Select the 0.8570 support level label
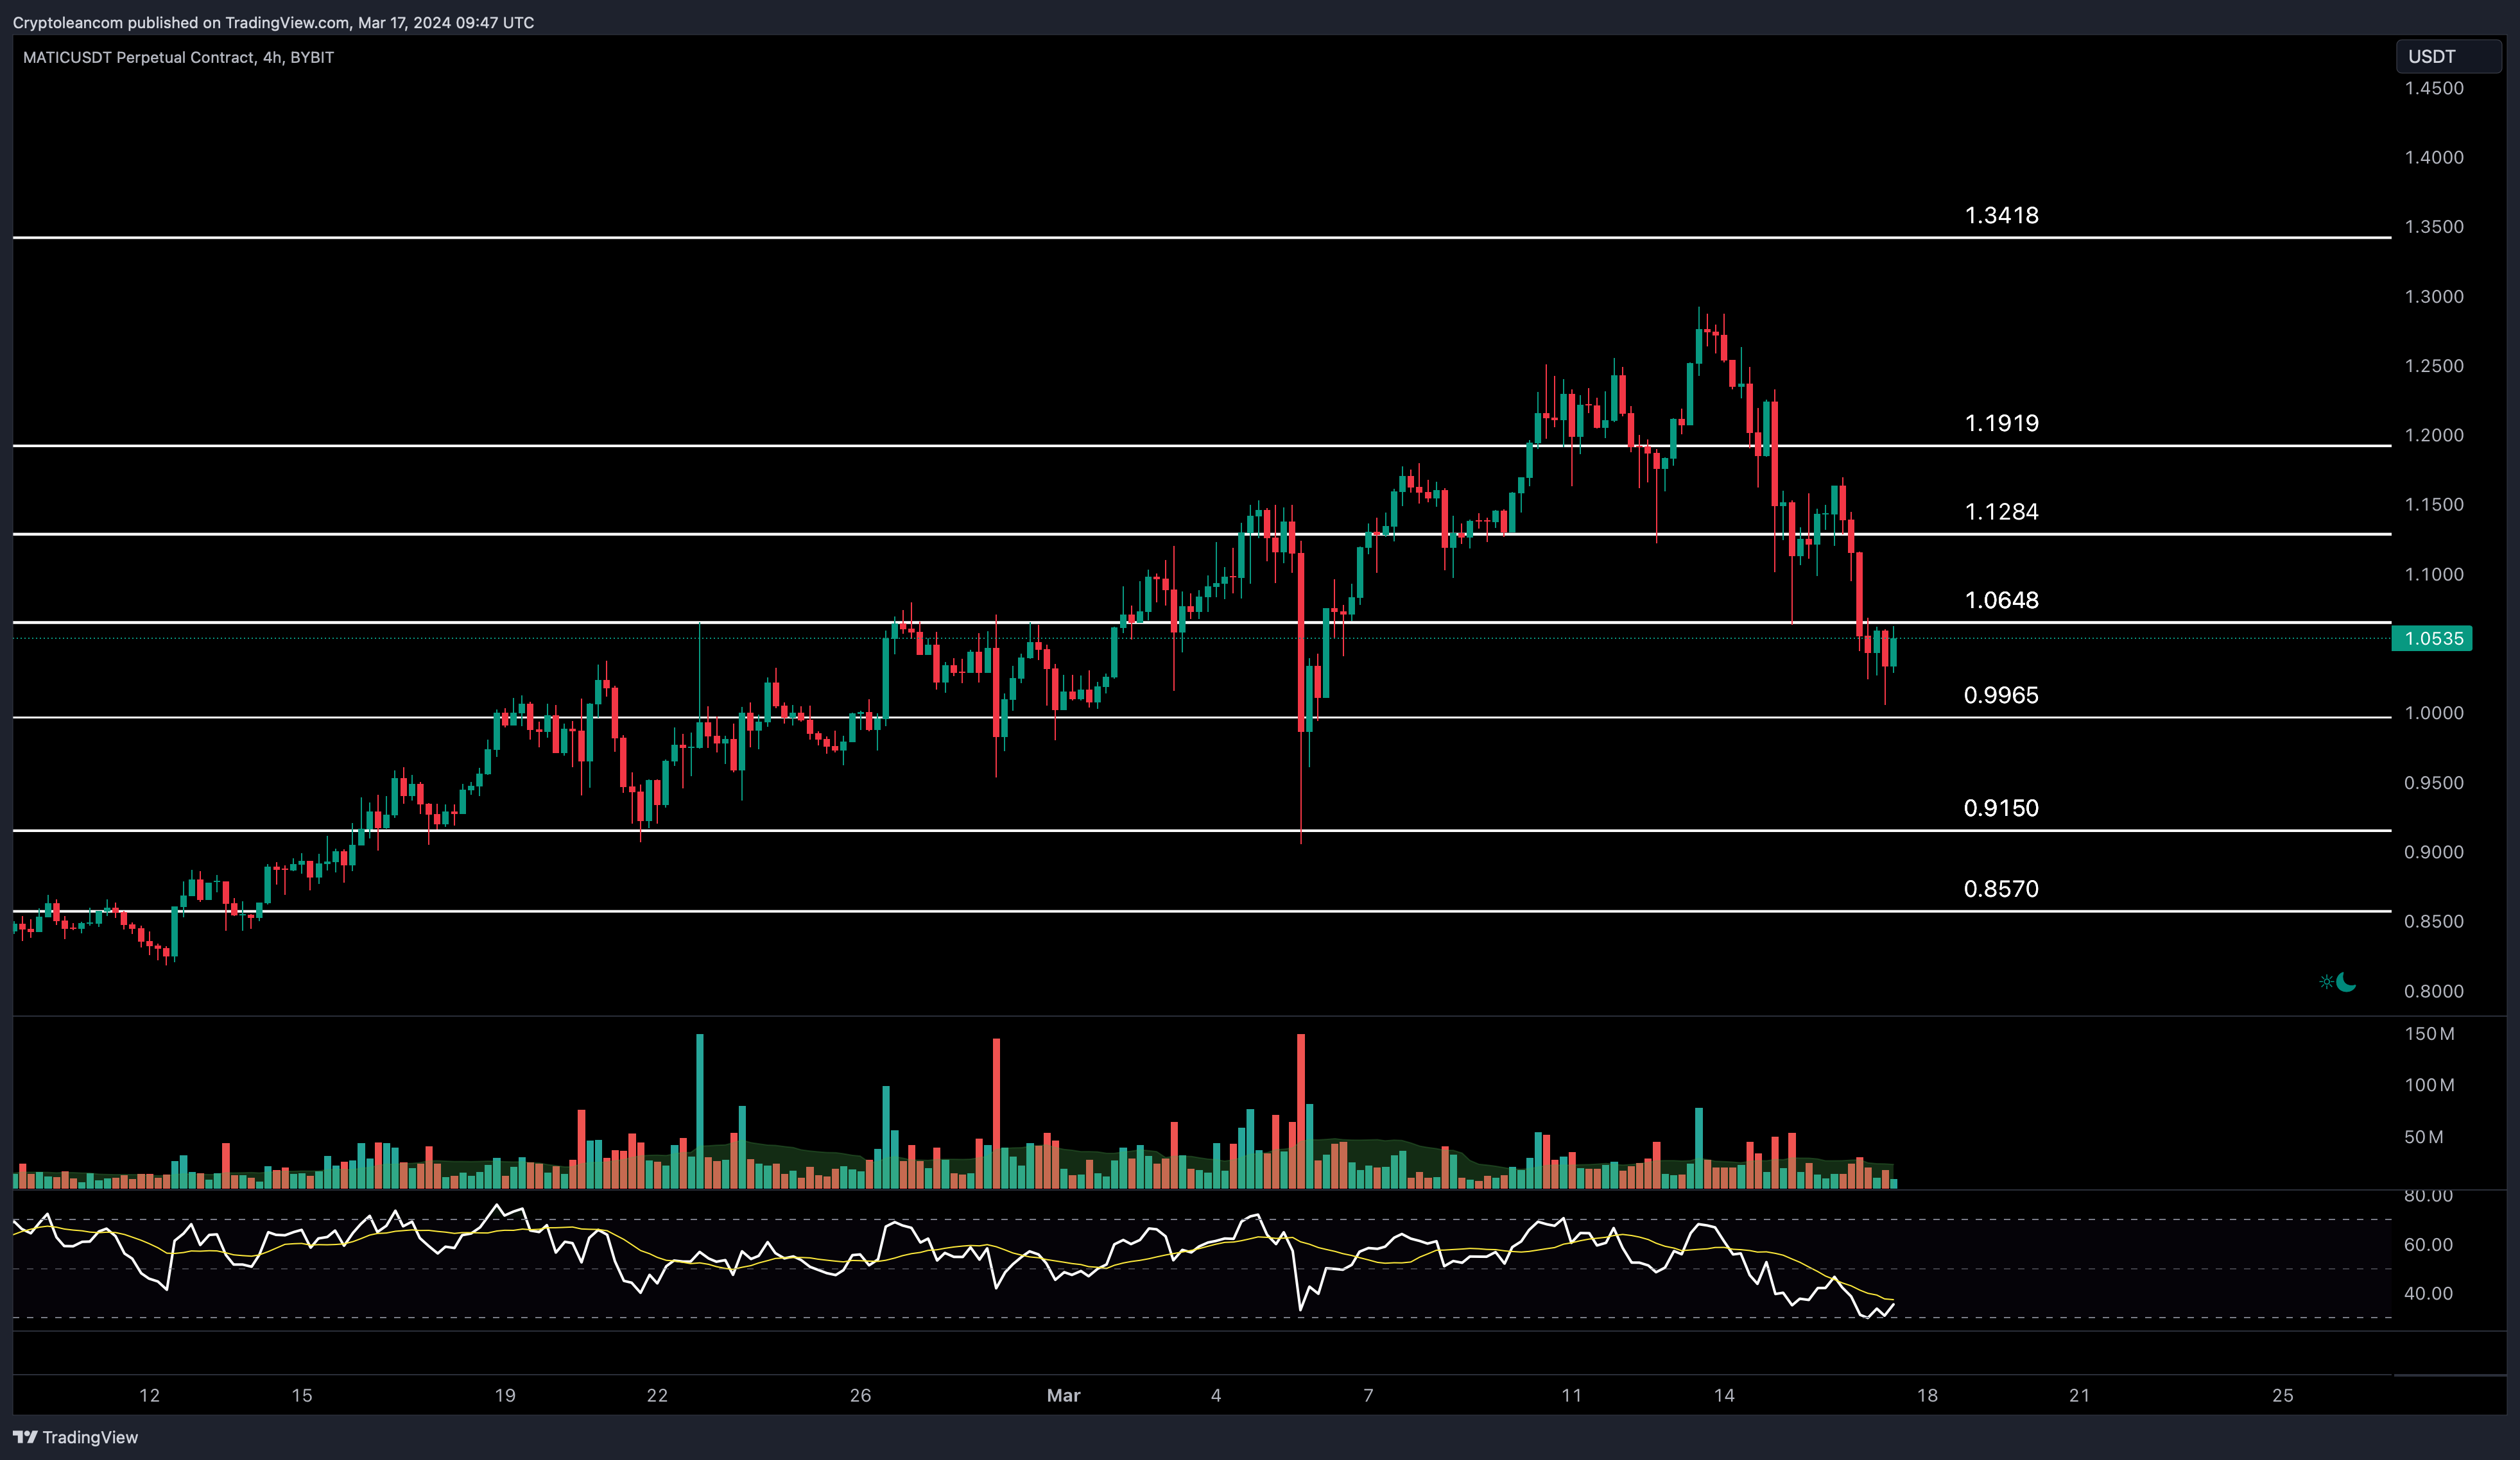The width and height of the screenshot is (2520, 1460). 2001,888
